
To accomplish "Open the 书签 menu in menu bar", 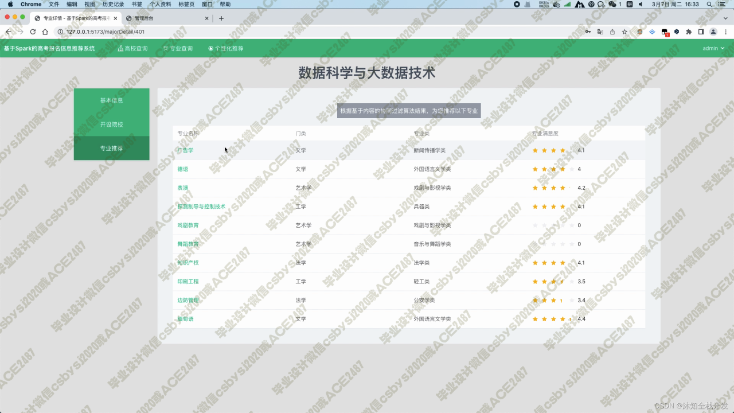I will pos(136,4).
